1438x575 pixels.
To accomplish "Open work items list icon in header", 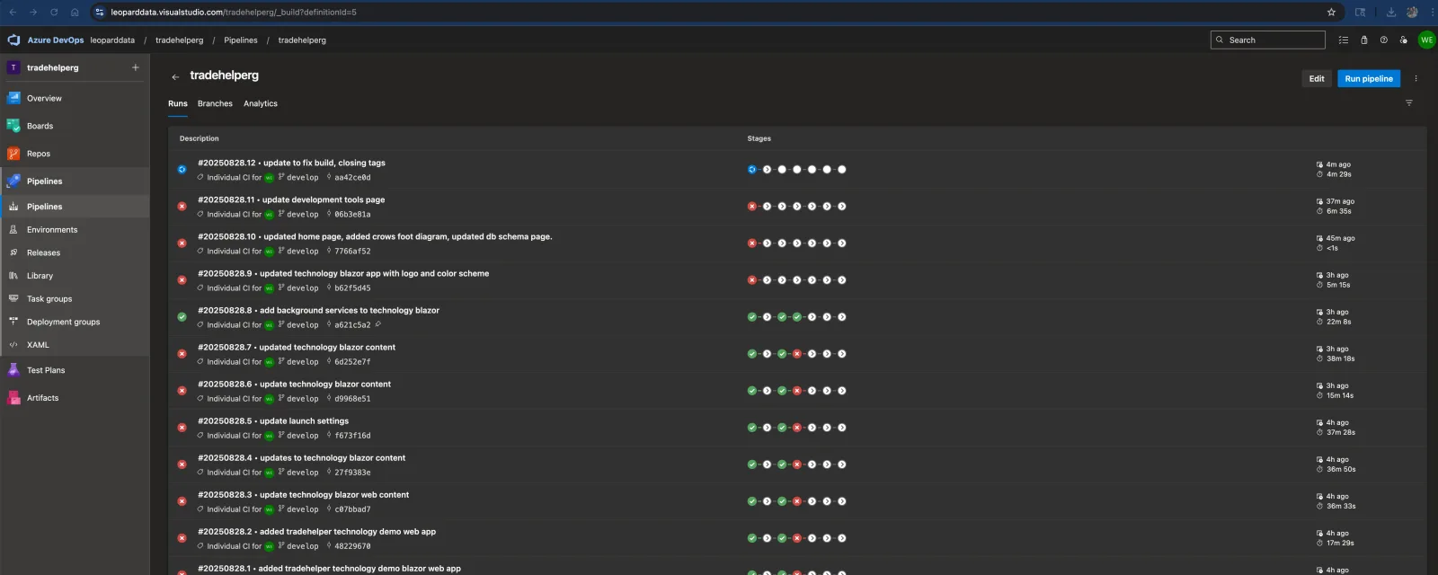I will [x=1344, y=40].
